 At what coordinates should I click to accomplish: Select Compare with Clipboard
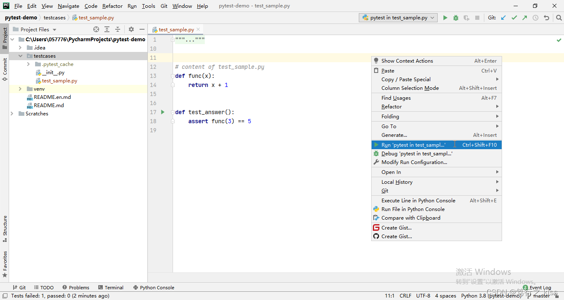437,218
